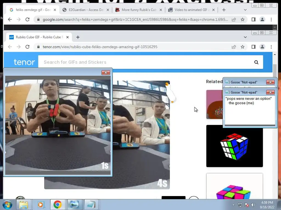Close the goose GIF popup window

106,72
